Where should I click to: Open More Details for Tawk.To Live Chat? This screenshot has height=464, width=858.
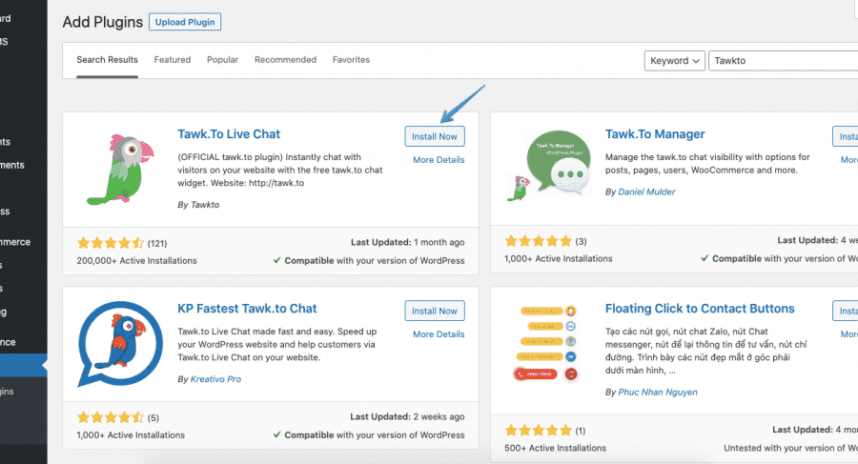[439, 160]
